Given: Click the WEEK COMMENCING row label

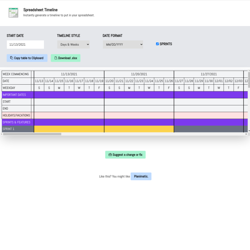Looking at the screenshot, I should click(x=16, y=74).
